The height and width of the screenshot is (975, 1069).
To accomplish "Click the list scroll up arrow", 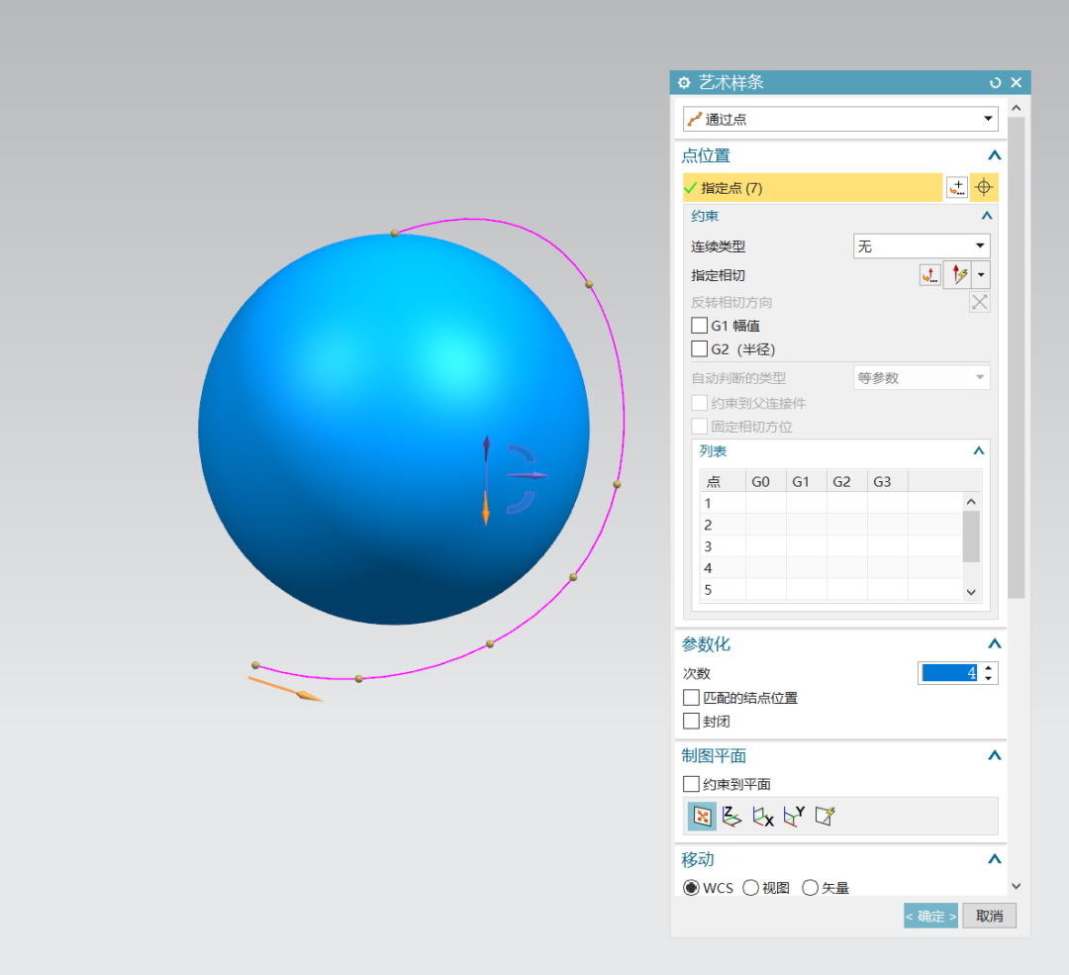I will click(971, 502).
